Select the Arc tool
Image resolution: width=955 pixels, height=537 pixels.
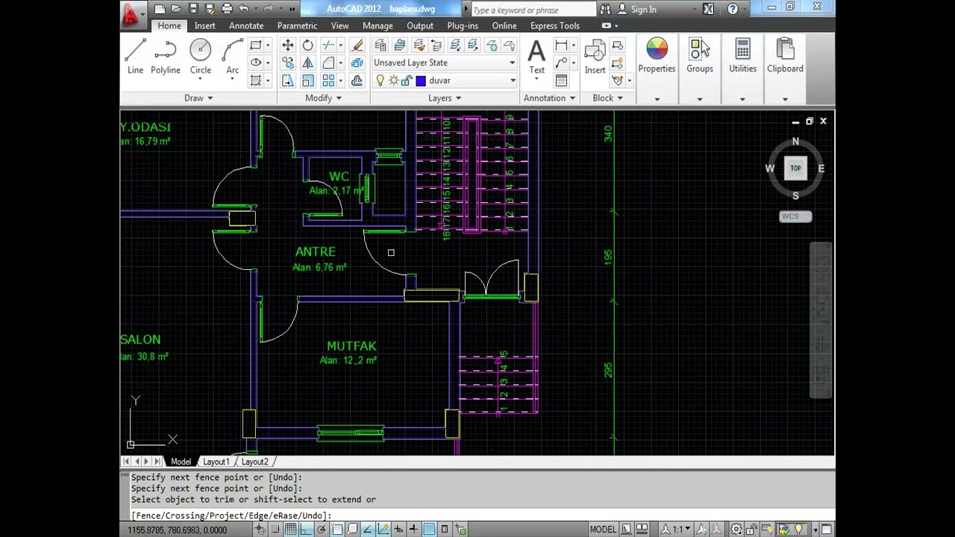(232, 57)
